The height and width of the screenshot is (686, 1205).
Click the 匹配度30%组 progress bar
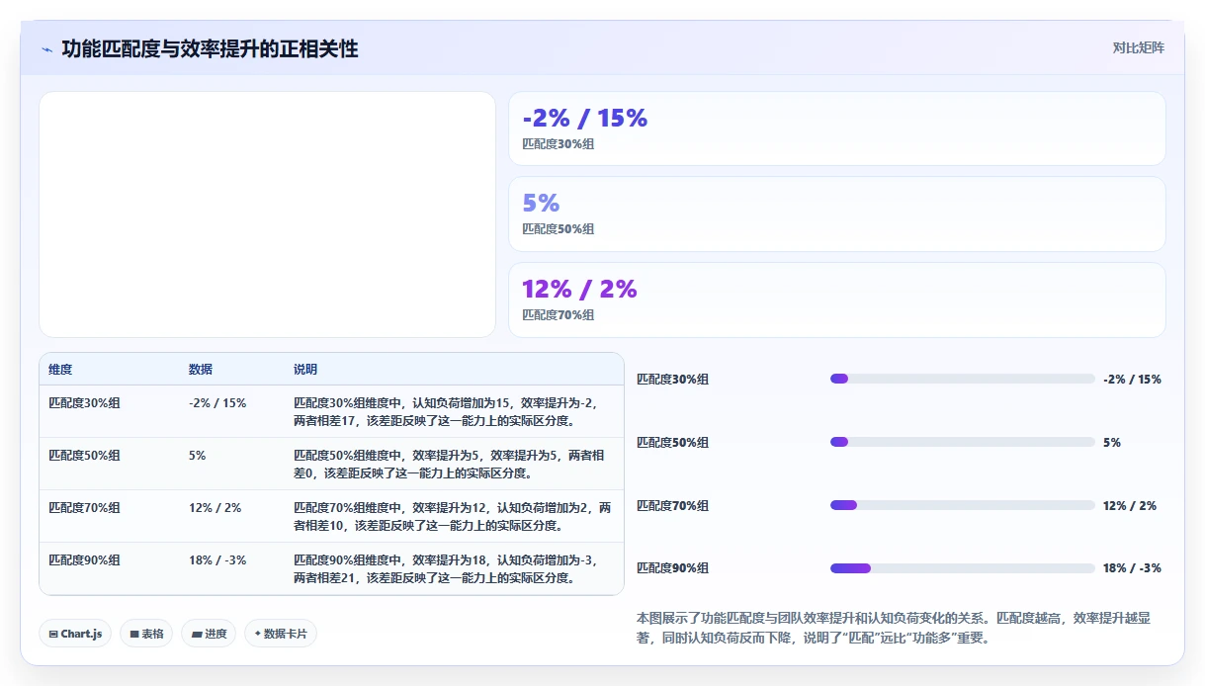click(x=962, y=379)
